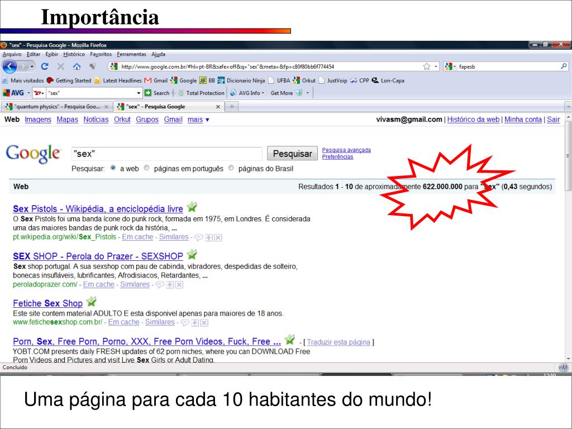Click the scrollbar down arrow
Image resolution: width=572 pixels, height=429 pixels.
568,359
